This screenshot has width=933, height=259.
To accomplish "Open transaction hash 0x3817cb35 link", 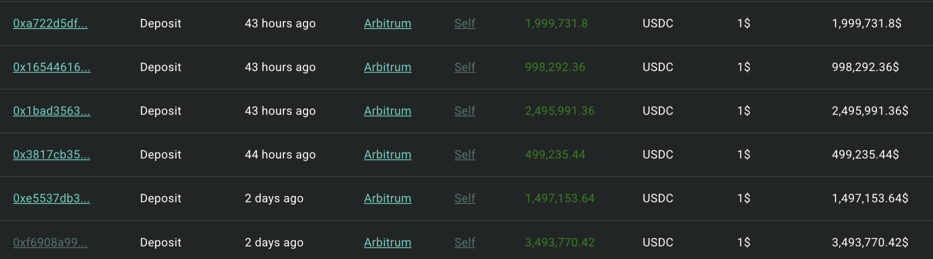I will click(x=51, y=155).
